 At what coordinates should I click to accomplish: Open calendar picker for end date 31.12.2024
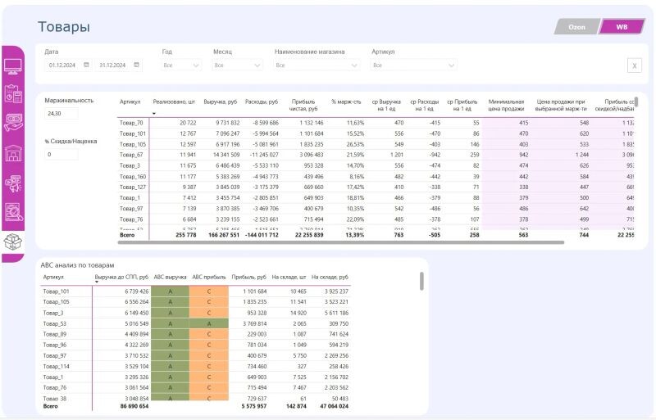(x=136, y=65)
